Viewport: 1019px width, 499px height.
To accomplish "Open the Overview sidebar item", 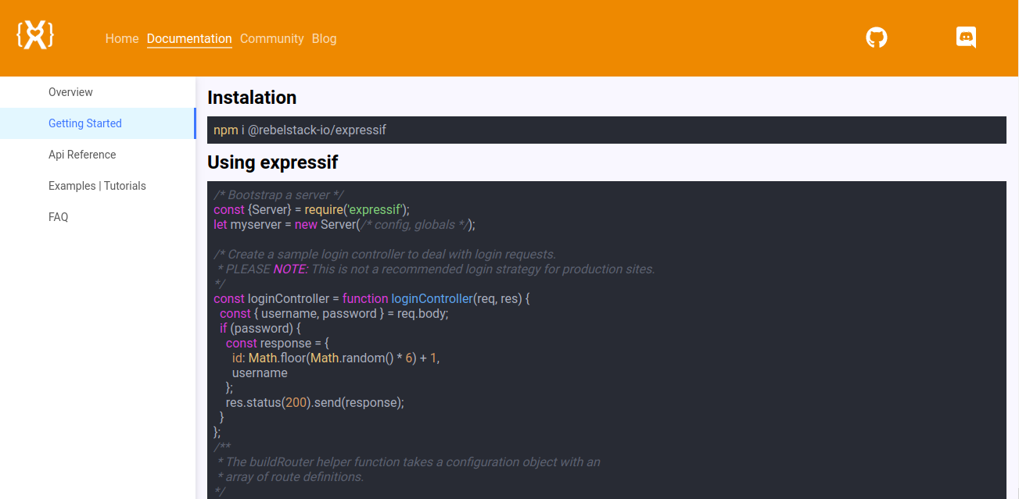I will point(70,92).
